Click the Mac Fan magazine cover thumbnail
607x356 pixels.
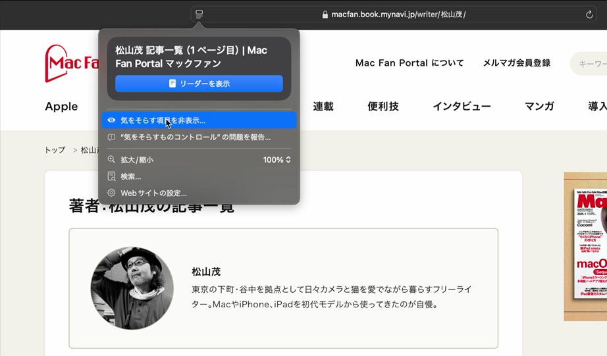590,243
